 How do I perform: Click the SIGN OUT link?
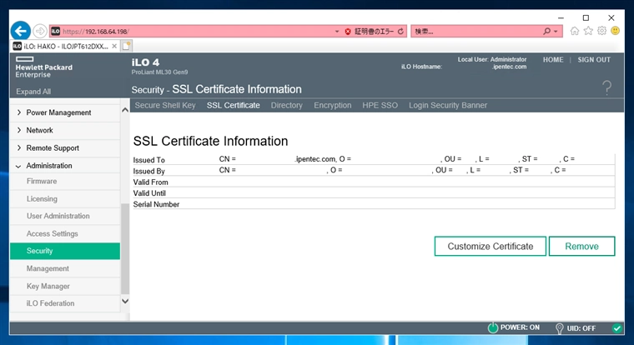pos(594,60)
